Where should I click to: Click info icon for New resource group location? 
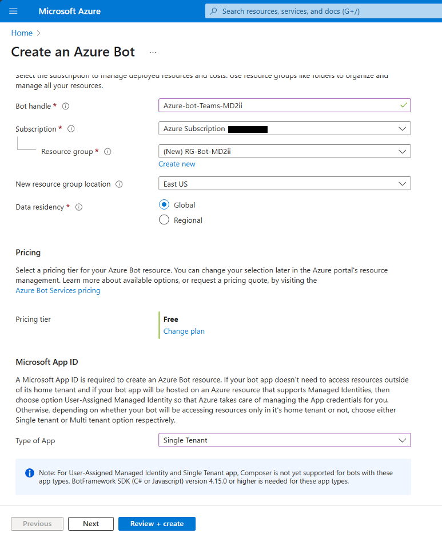pos(119,184)
